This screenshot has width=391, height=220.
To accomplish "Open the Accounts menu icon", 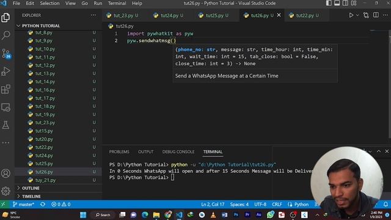I will pos(5,173).
